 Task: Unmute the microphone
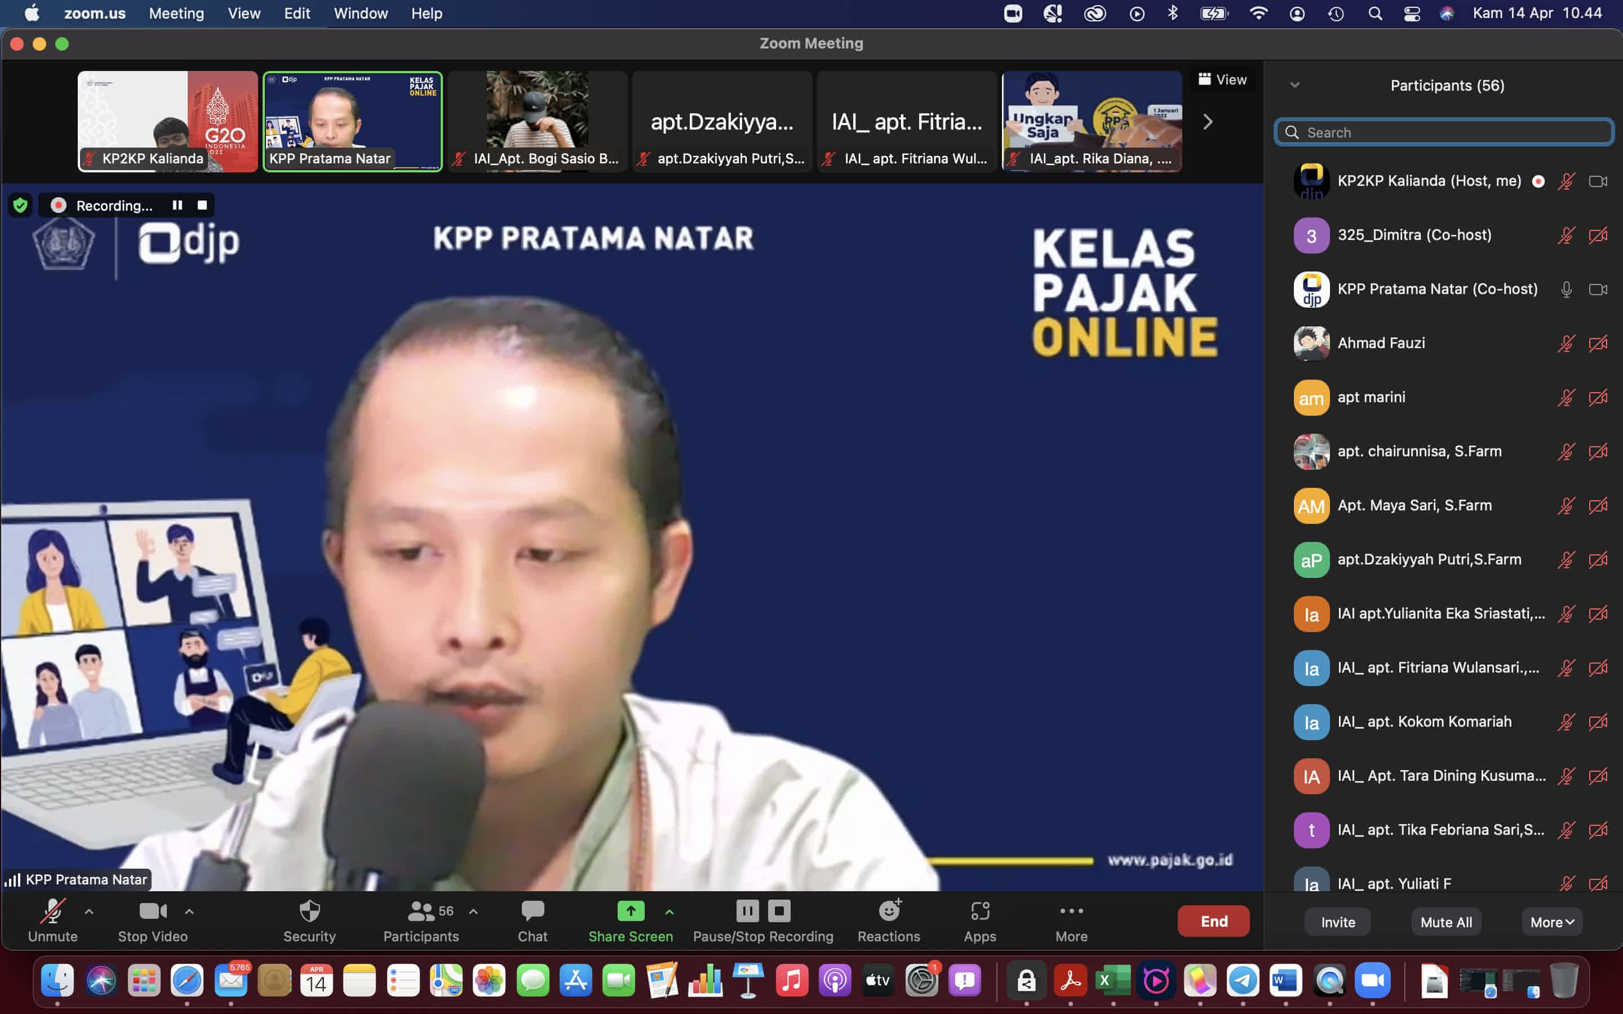(x=52, y=911)
